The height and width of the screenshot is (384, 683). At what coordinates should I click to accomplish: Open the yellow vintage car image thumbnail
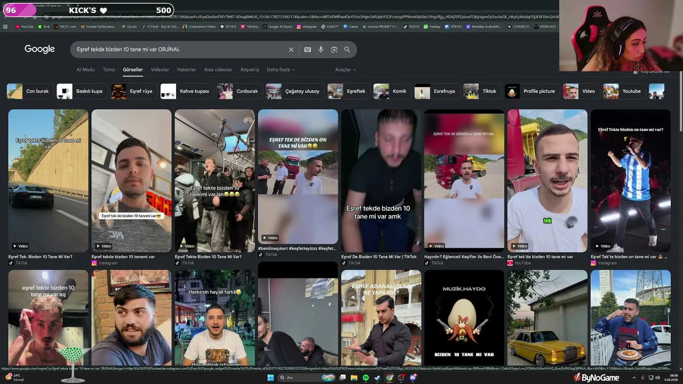click(547, 318)
